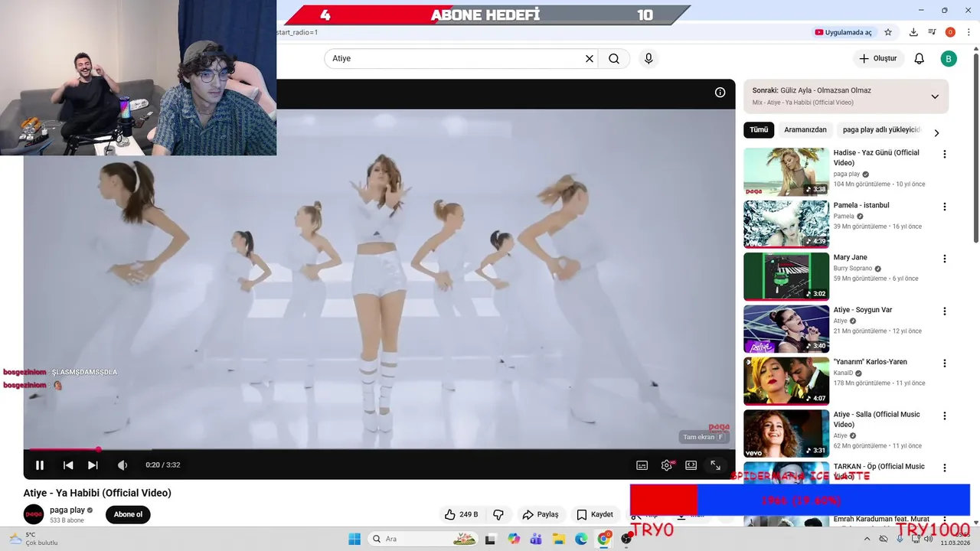The height and width of the screenshot is (551, 980).
Task: Open the weather widget on taskbar
Action: [x=34, y=539]
